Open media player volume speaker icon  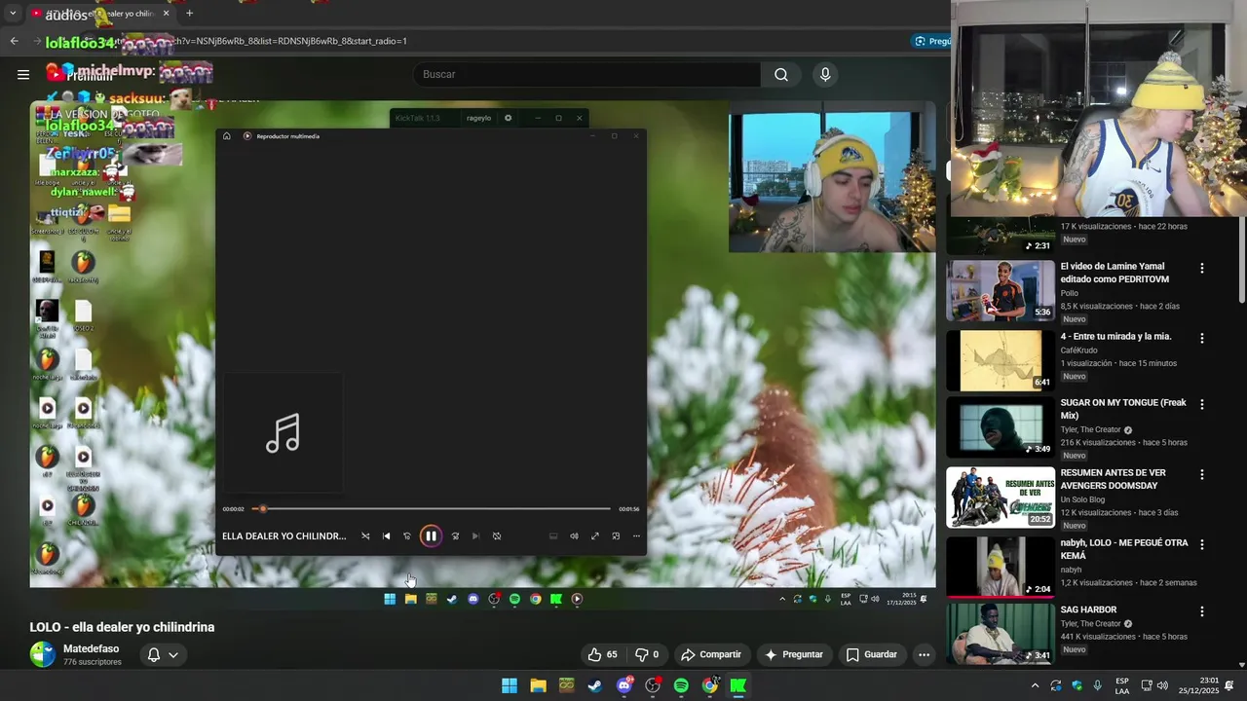coord(574,536)
